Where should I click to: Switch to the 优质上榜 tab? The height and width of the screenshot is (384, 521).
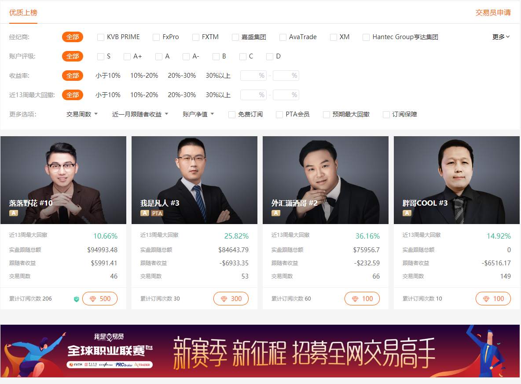tap(23, 13)
